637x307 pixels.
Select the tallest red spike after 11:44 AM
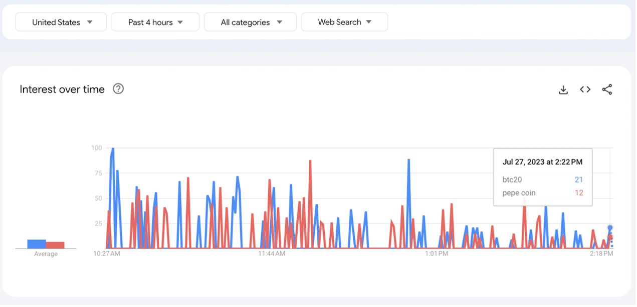point(310,161)
